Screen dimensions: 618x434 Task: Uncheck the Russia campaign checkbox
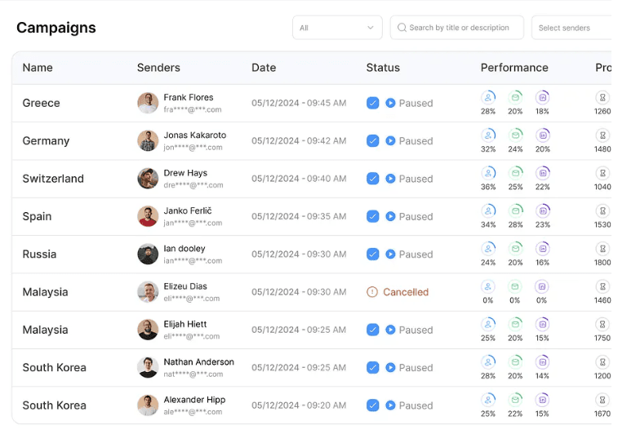[372, 254]
